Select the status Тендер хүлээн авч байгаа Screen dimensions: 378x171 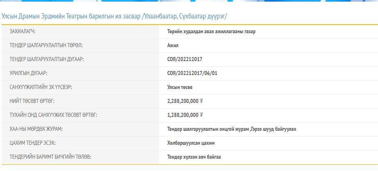tap(194, 157)
